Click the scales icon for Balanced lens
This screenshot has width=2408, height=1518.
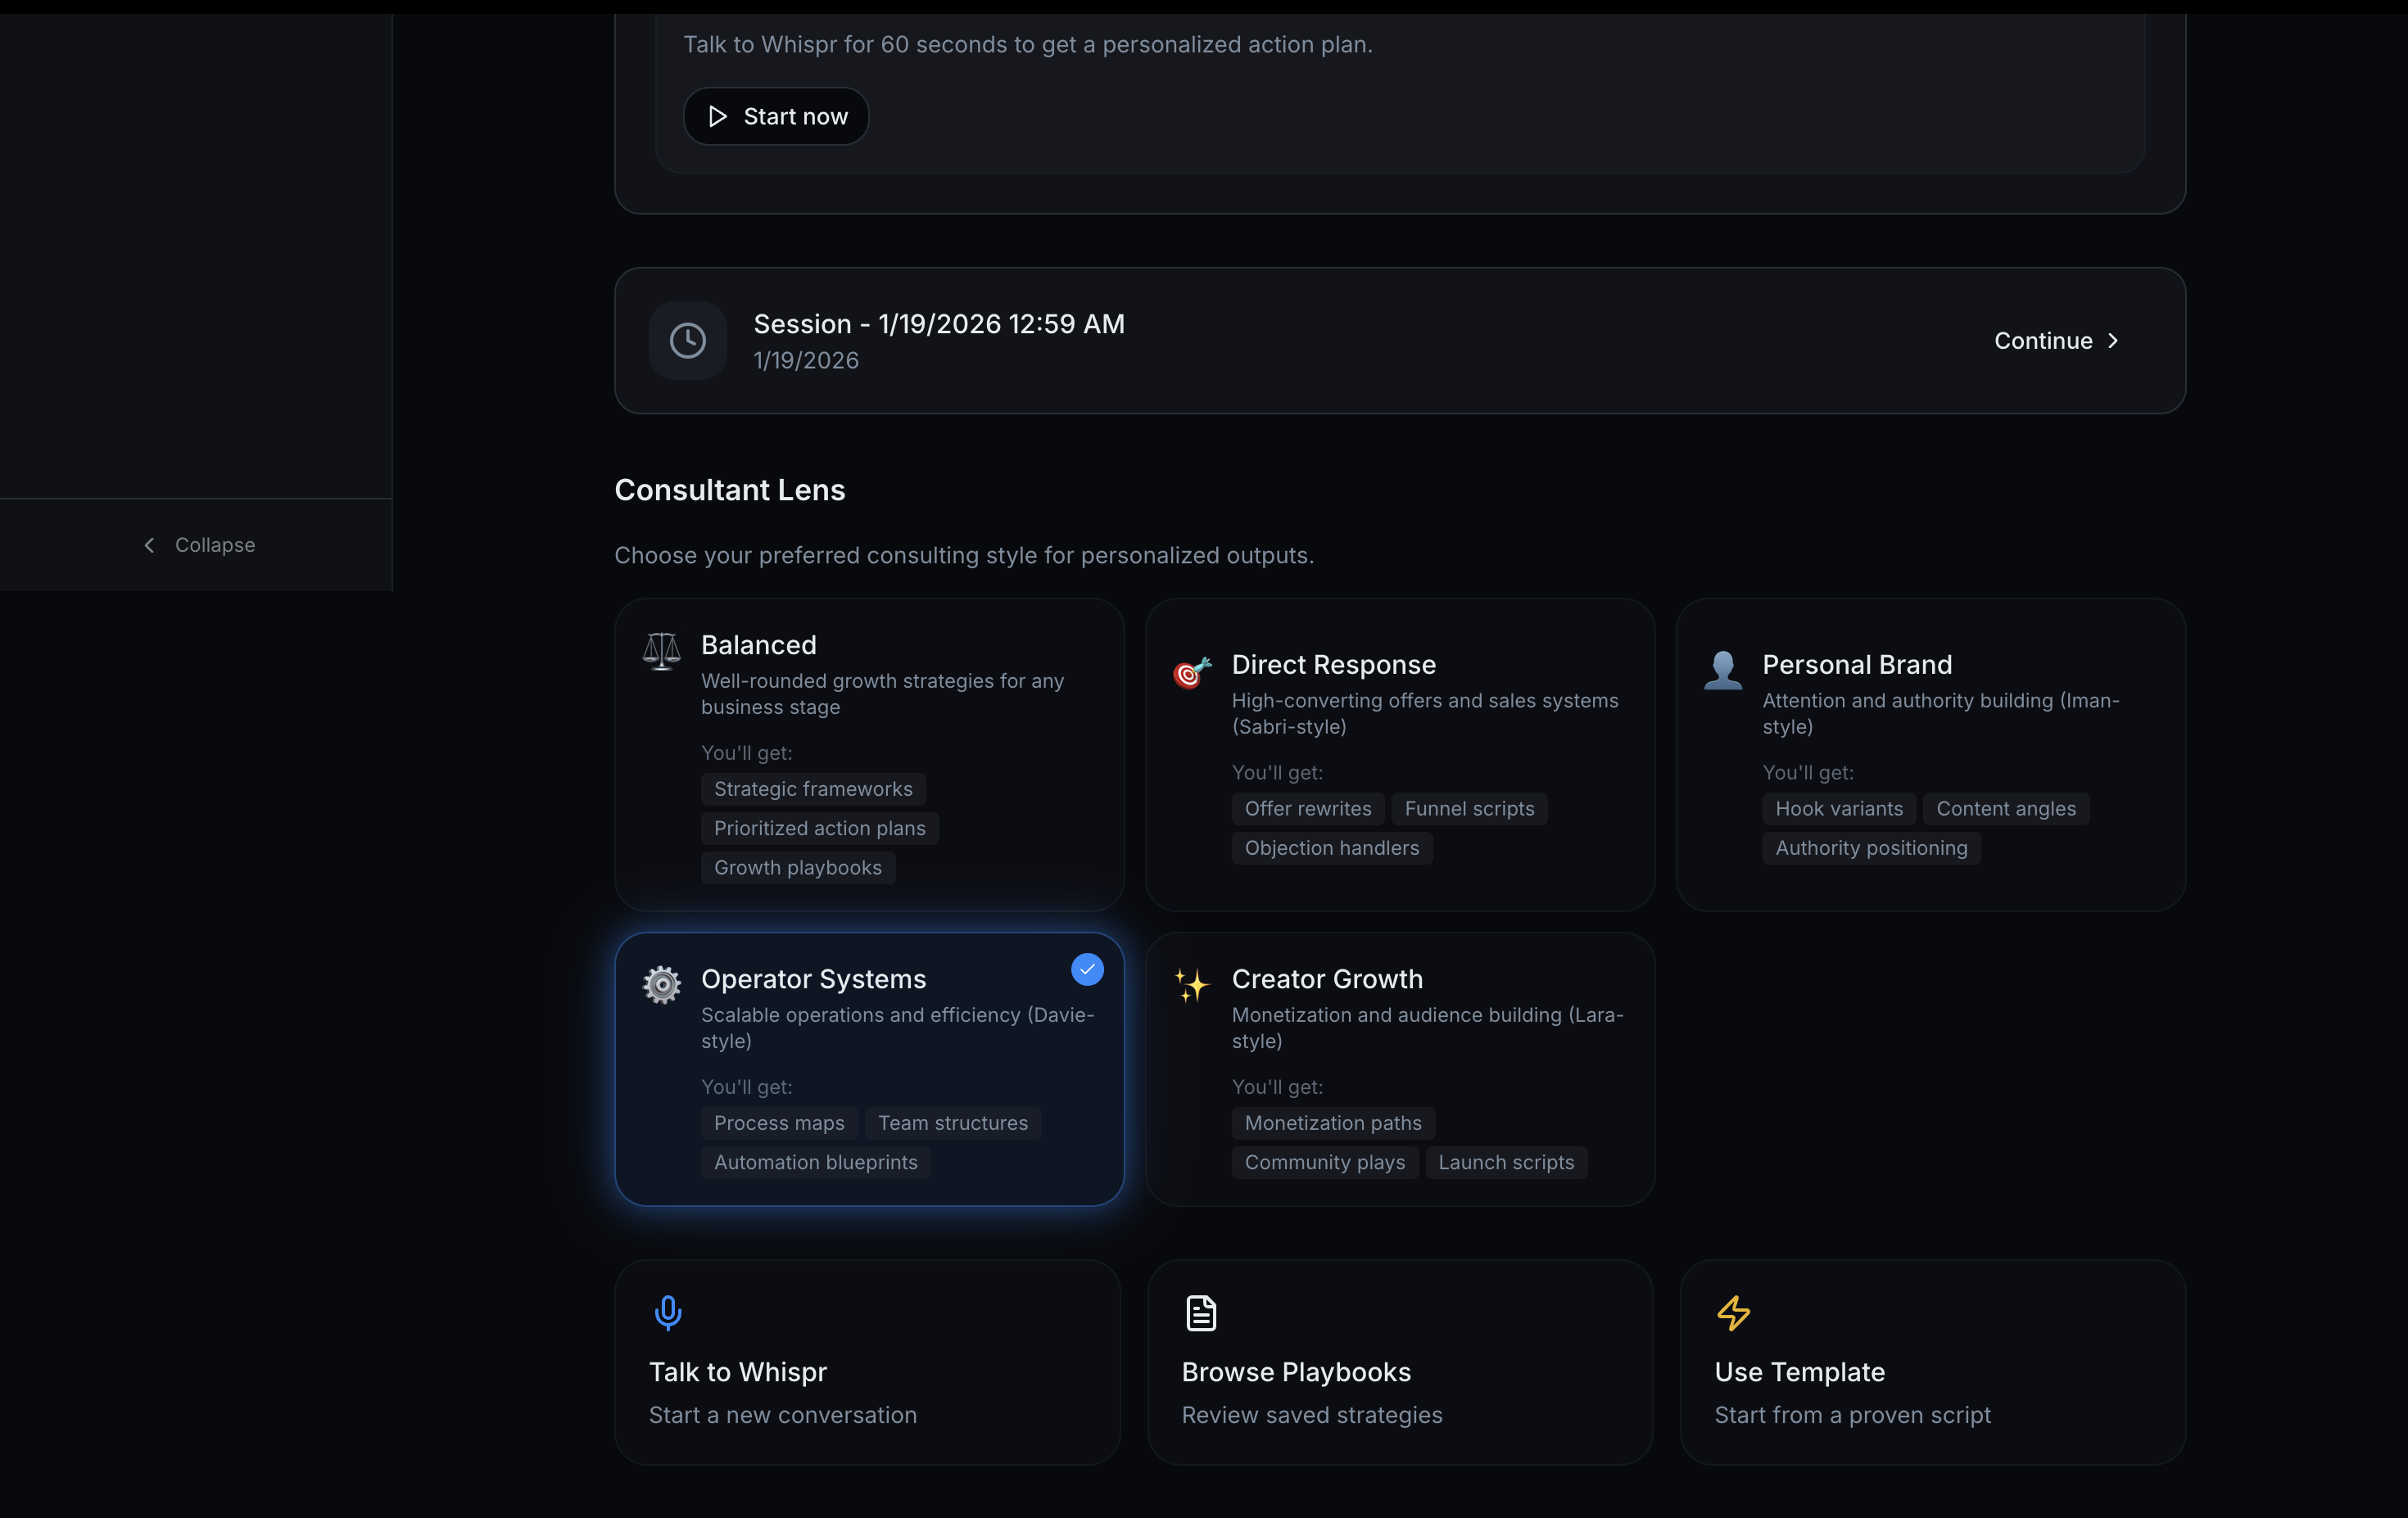click(660, 651)
